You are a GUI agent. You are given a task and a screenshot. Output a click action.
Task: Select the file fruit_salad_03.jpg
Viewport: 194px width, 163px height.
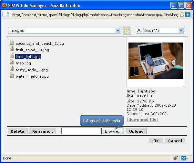pyautogui.click(x=32, y=50)
